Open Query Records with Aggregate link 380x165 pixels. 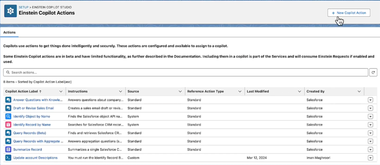(x=38, y=141)
